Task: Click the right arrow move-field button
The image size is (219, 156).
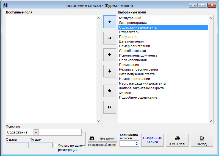Action: tap(109, 38)
